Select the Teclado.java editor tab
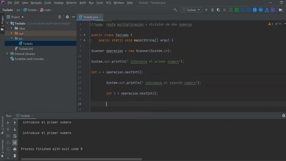This screenshot has width=286, height=161. pyautogui.click(x=90, y=17)
